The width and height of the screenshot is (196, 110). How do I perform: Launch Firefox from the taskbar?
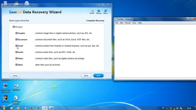32,108
